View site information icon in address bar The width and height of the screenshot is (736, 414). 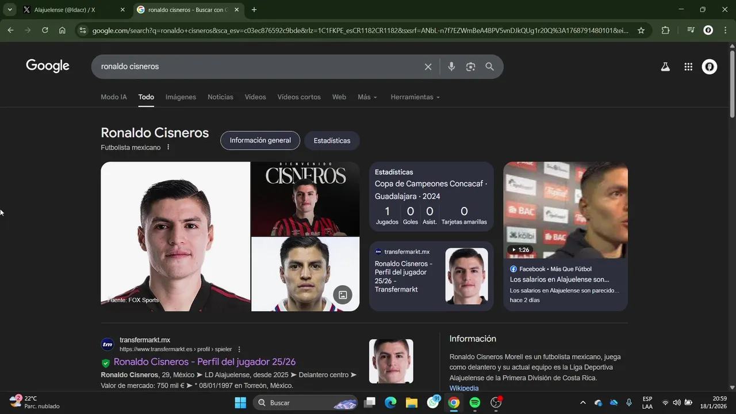click(x=83, y=30)
